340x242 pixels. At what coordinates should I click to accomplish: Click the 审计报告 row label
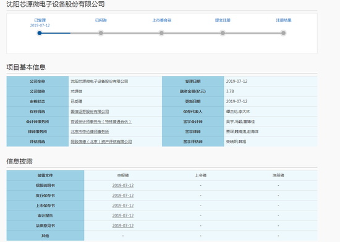coord(45,215)
